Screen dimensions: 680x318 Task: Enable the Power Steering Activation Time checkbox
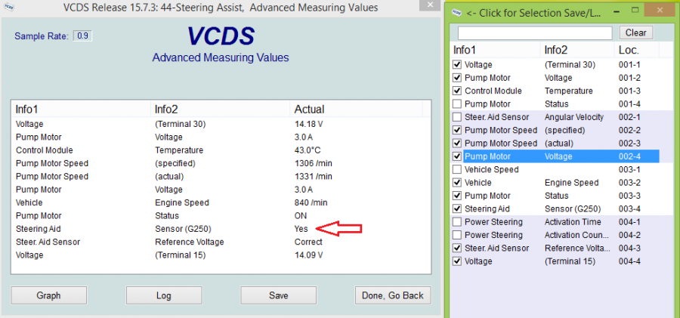(x=456, y=222)
